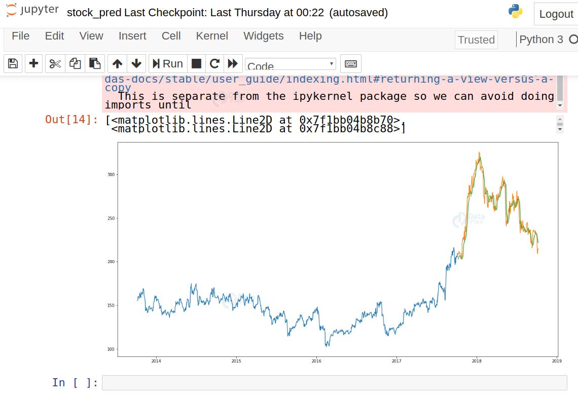Open the Widgets menu
578x401 pixels.
[263, 36]
